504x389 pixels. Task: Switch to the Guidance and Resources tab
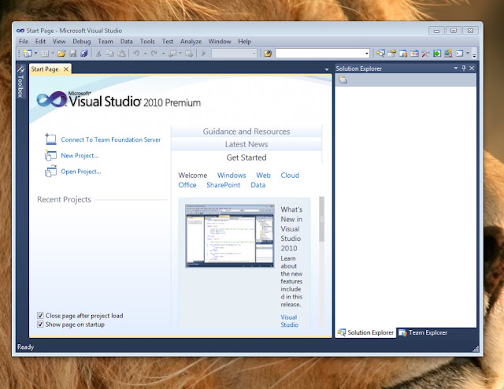click(246, 132)
